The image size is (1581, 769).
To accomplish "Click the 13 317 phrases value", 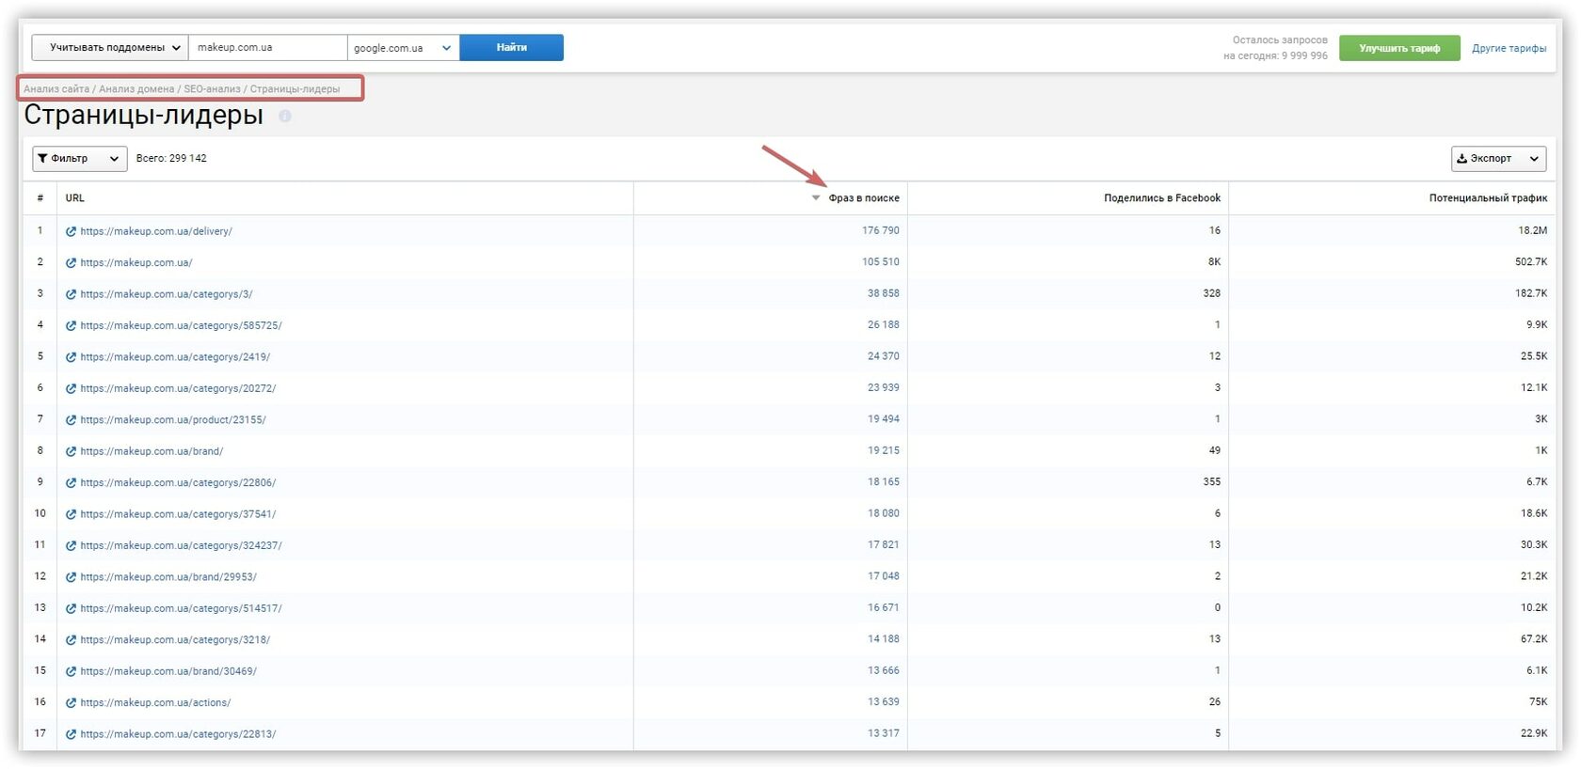I will point(884,734).
